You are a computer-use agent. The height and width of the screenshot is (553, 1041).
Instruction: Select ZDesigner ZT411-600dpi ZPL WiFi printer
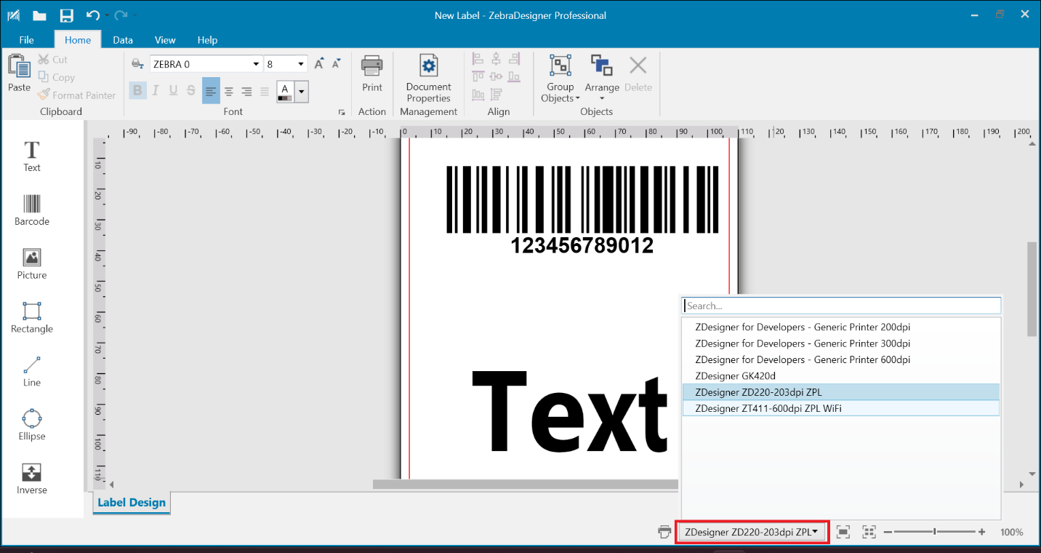point(841,408)
